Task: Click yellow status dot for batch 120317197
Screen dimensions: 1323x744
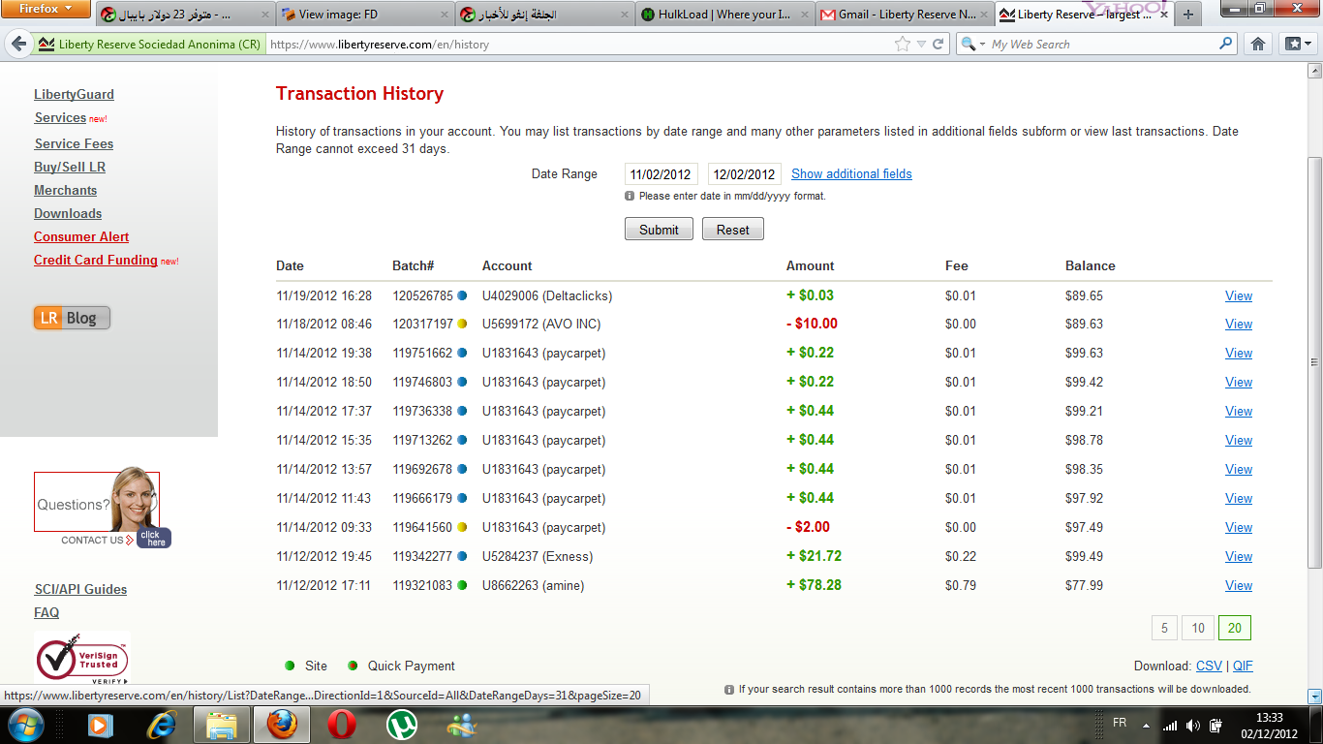Action: 462,324
